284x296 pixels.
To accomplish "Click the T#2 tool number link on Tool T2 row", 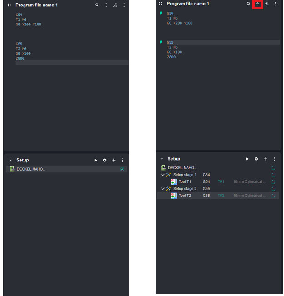I will (221, 196).
